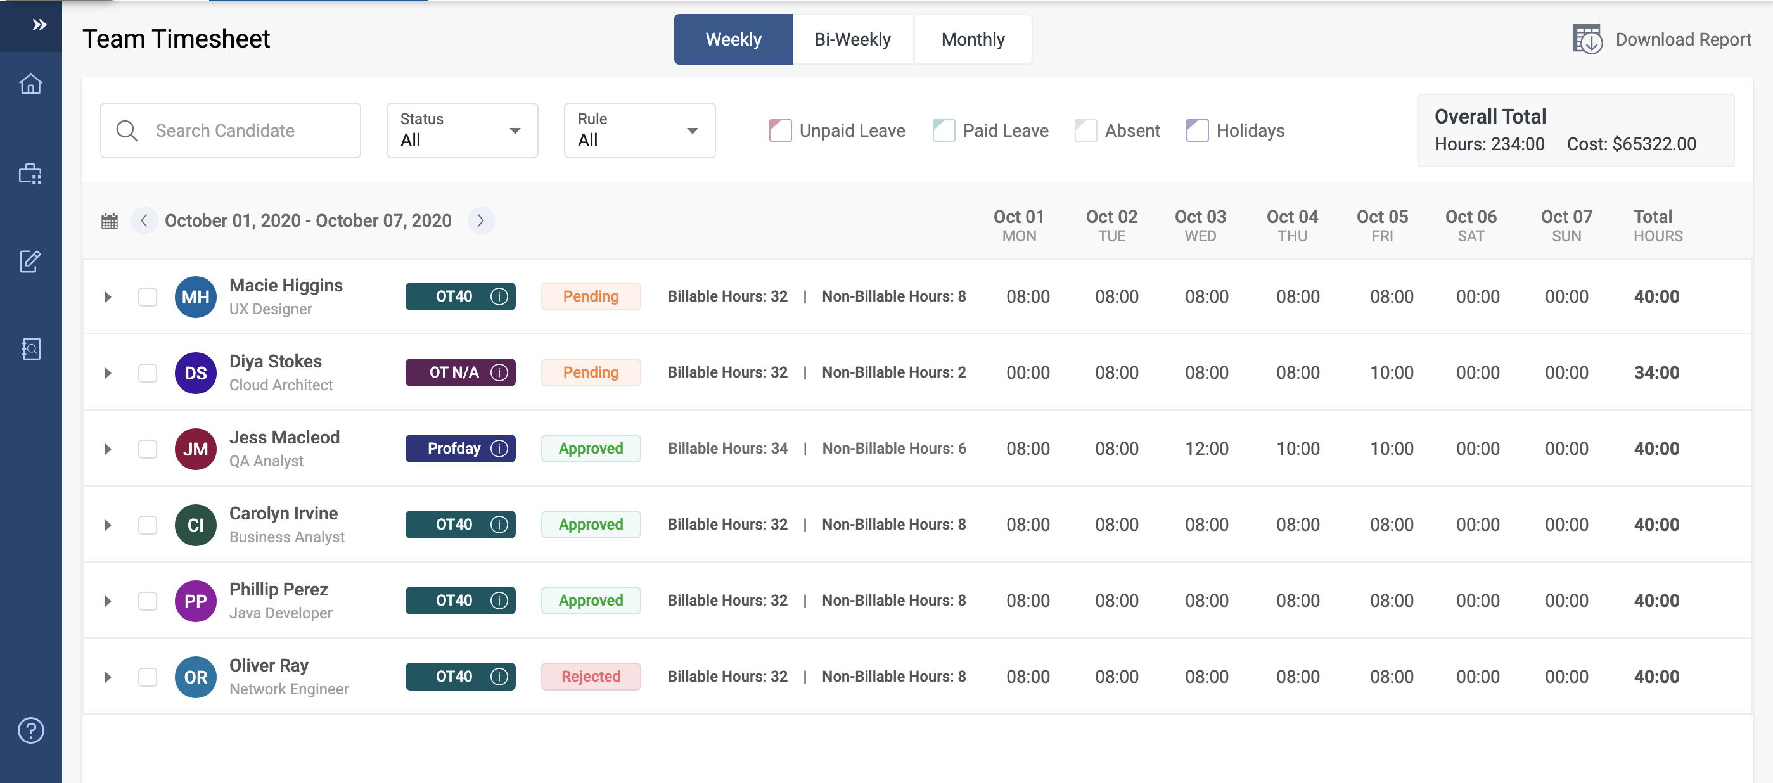Screen dimensions: 1773x783
Task: Expand sidebar with double chevron icon
Action: coord(39,25)
